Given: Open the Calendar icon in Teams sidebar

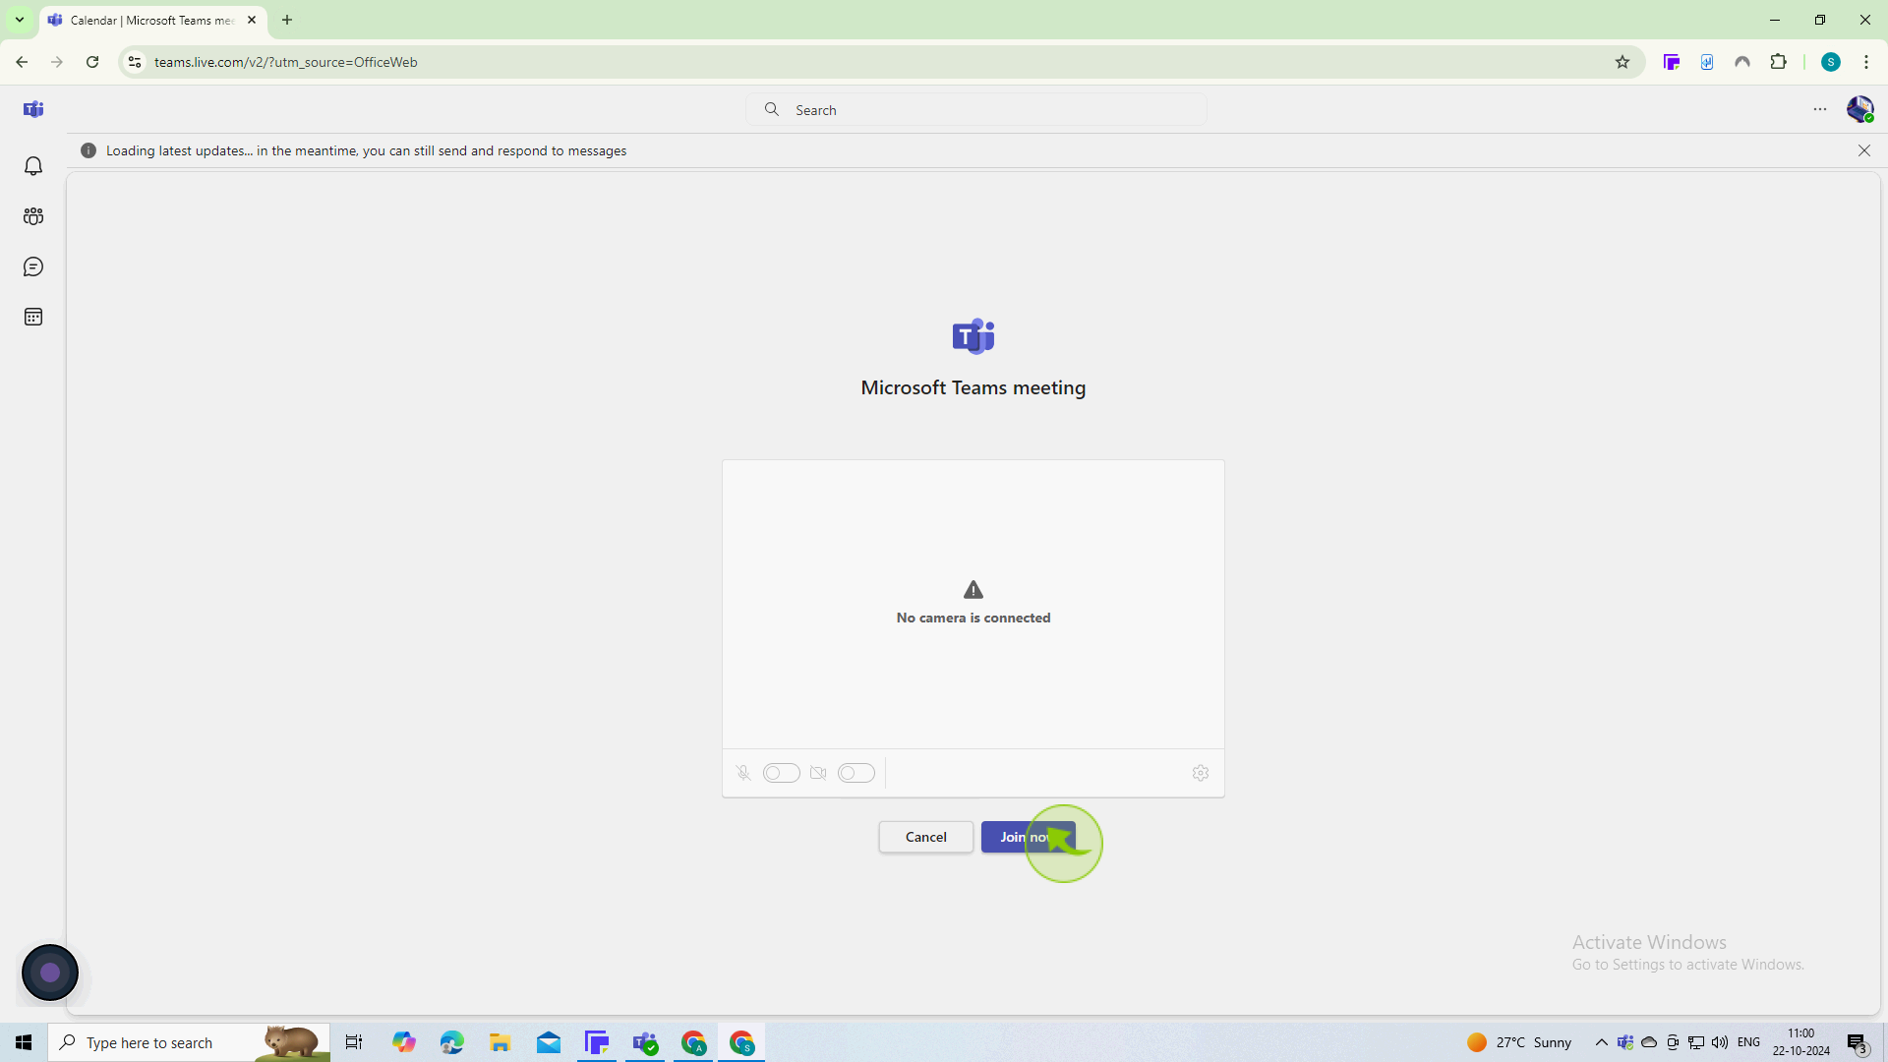Looking at the screenshot, I should 33,317.
